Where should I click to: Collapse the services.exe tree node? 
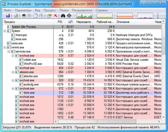click(9, 52)
